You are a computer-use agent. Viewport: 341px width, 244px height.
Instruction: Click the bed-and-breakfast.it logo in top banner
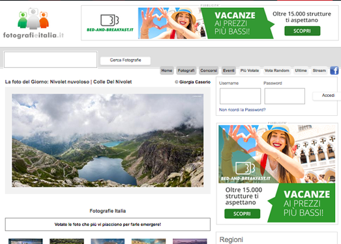pos(110,23)
